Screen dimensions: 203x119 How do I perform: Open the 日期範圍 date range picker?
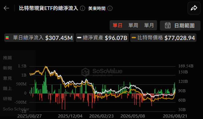(x=180, y=25)
